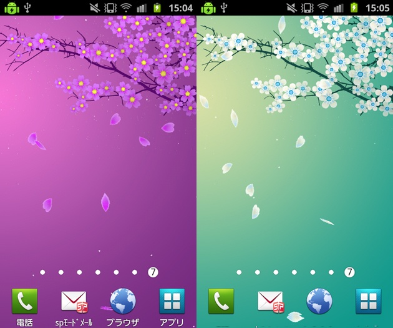The width and height of the screenshot is (393, 328).
Task: Tap signal strength bars beside 15:05 clock
Action: pos(338,8)
